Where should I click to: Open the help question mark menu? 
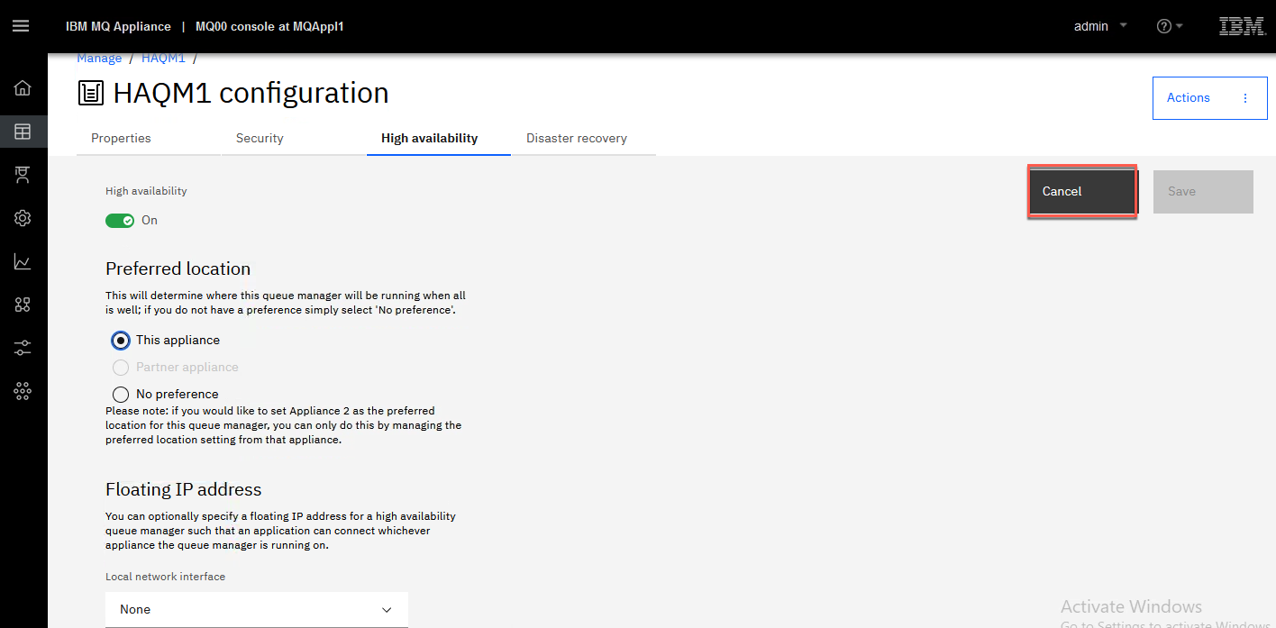[1170, 26]
